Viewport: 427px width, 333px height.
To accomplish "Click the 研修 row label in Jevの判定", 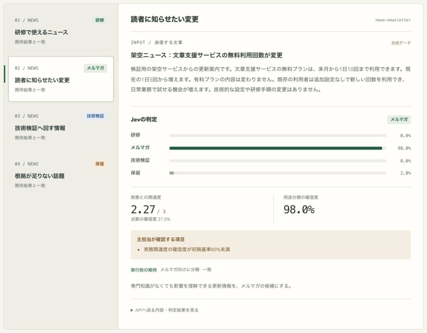I will 136,135.
